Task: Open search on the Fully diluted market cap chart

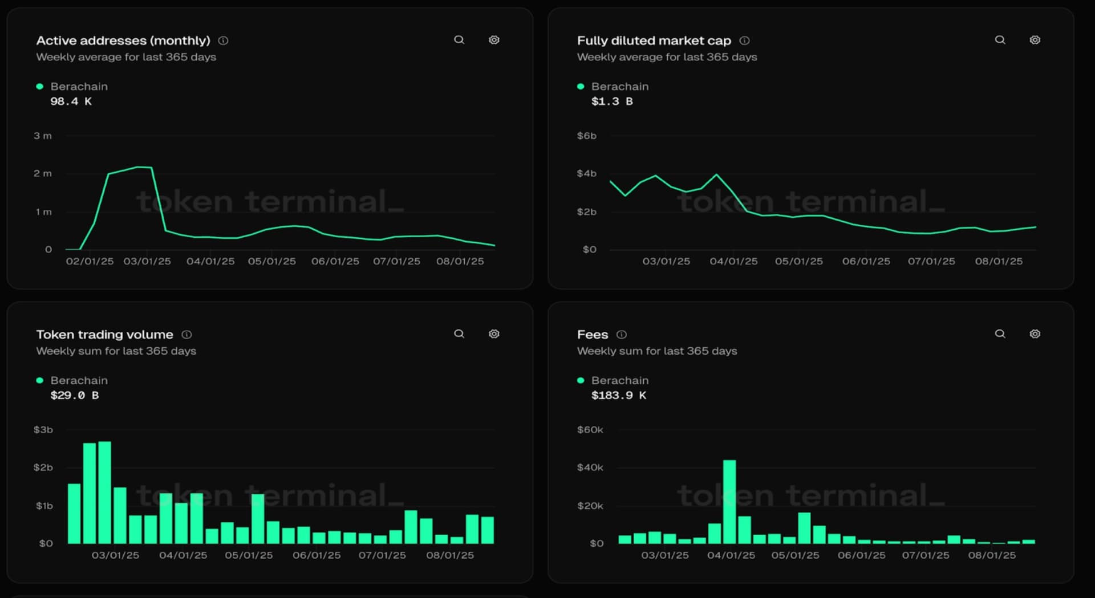Action: pos(1000,39)
